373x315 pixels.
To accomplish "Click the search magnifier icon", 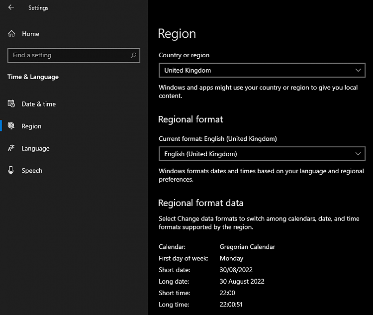I will coord(133,55).
